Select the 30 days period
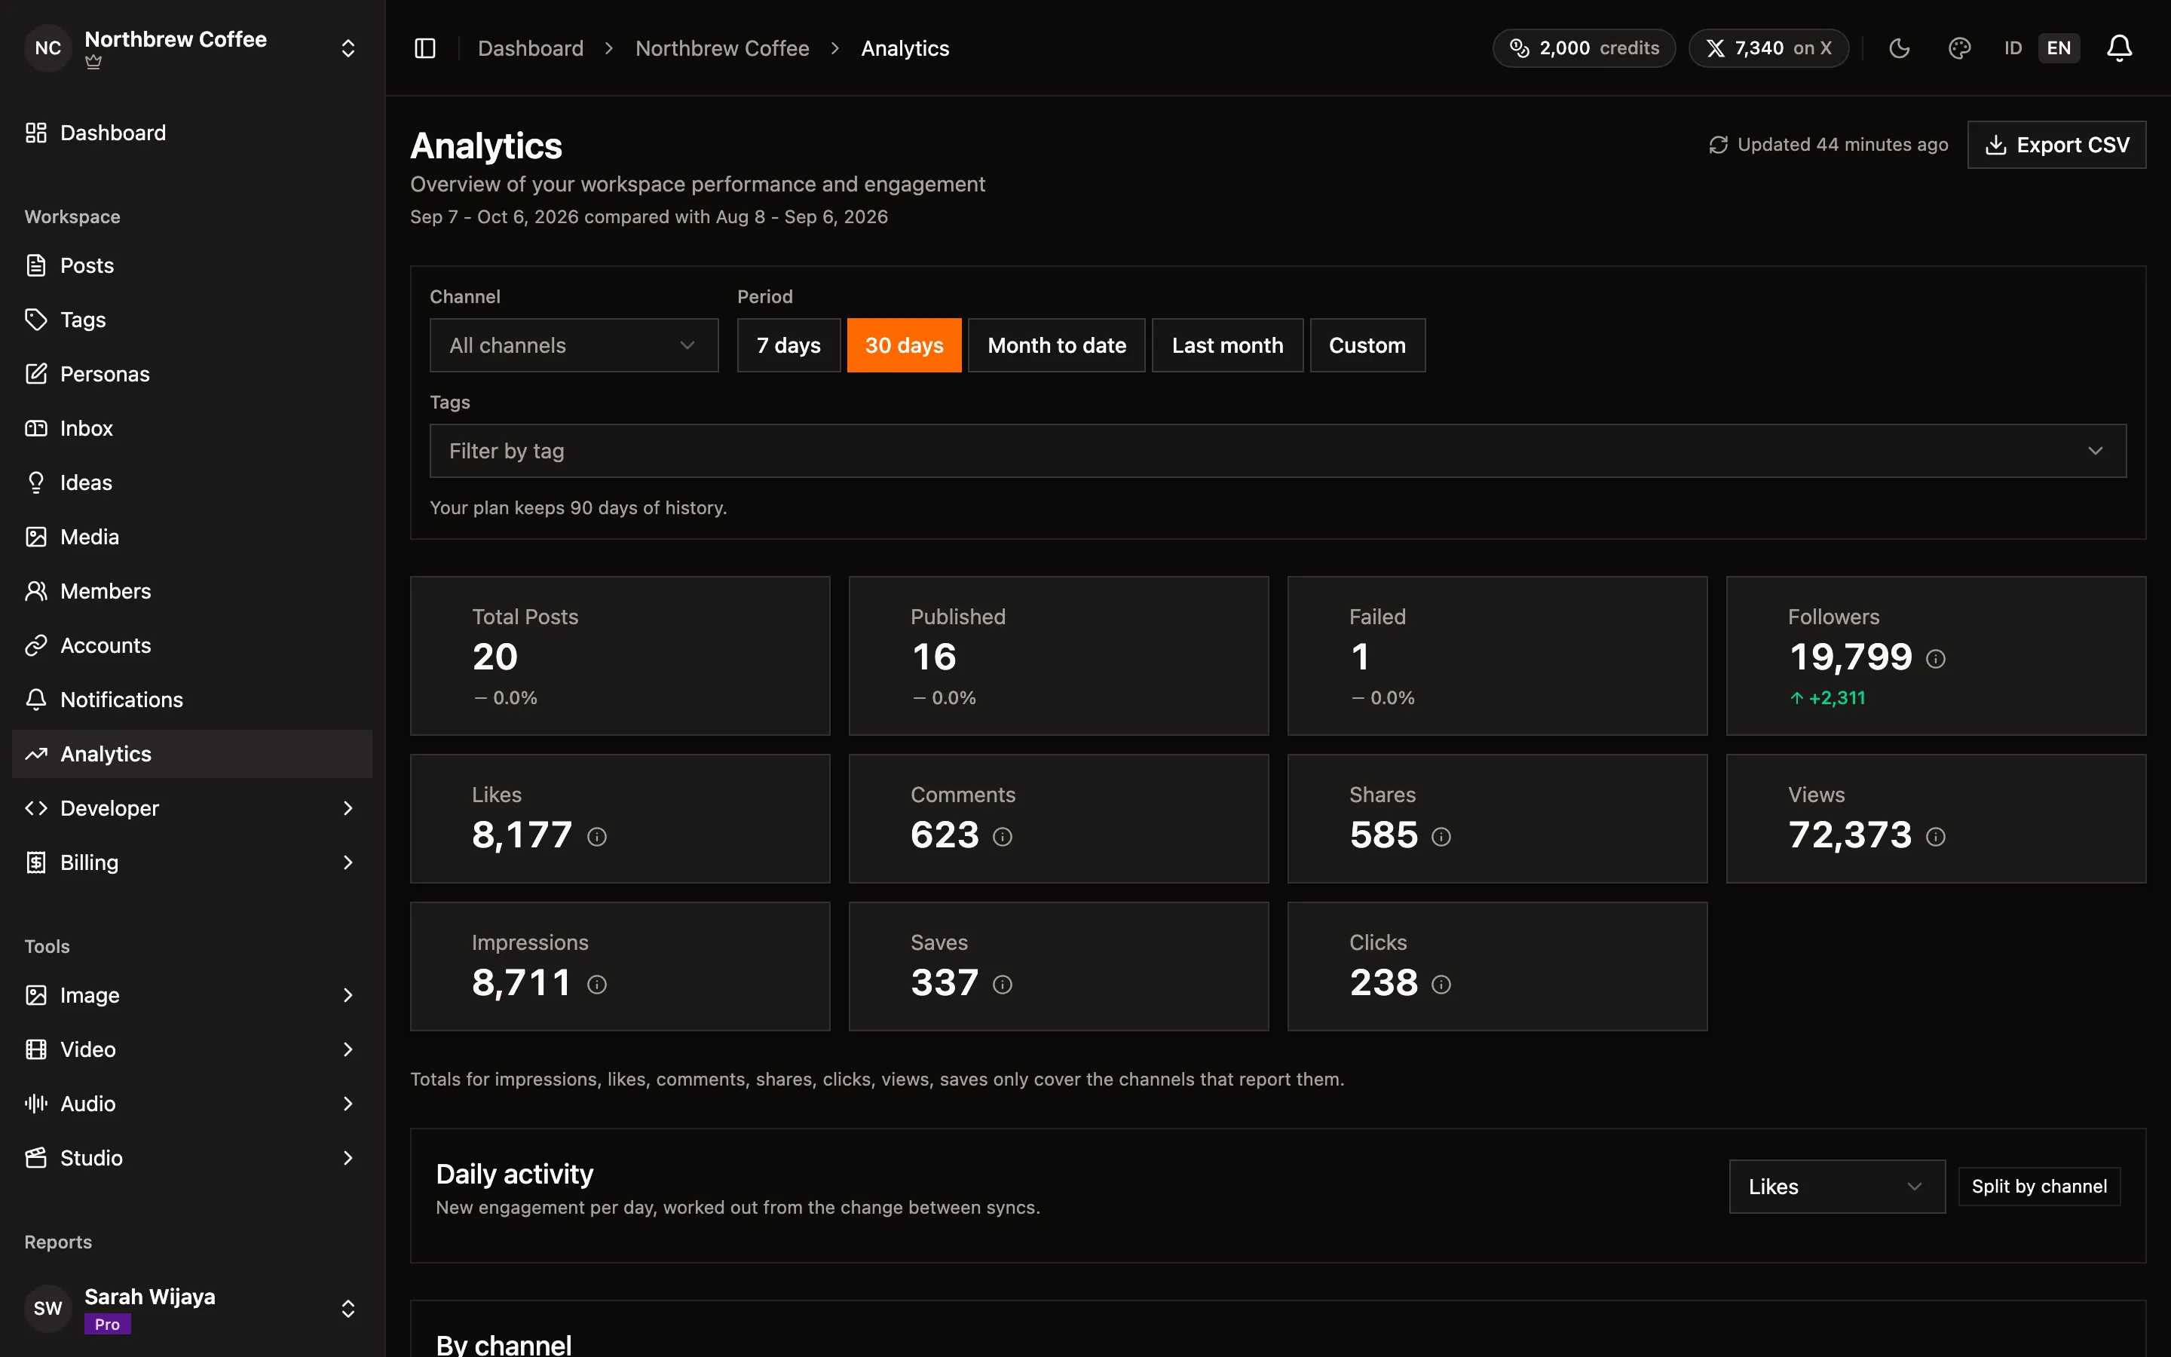The height and width of the screenshot is (1357, 2171). pos(903,345)
